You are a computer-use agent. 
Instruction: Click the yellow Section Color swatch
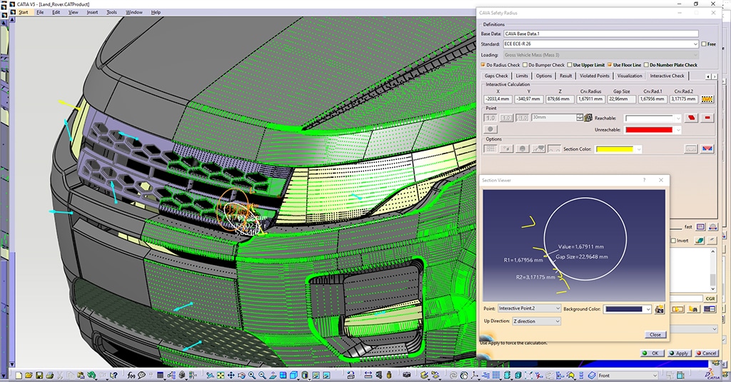coord(615,149)
